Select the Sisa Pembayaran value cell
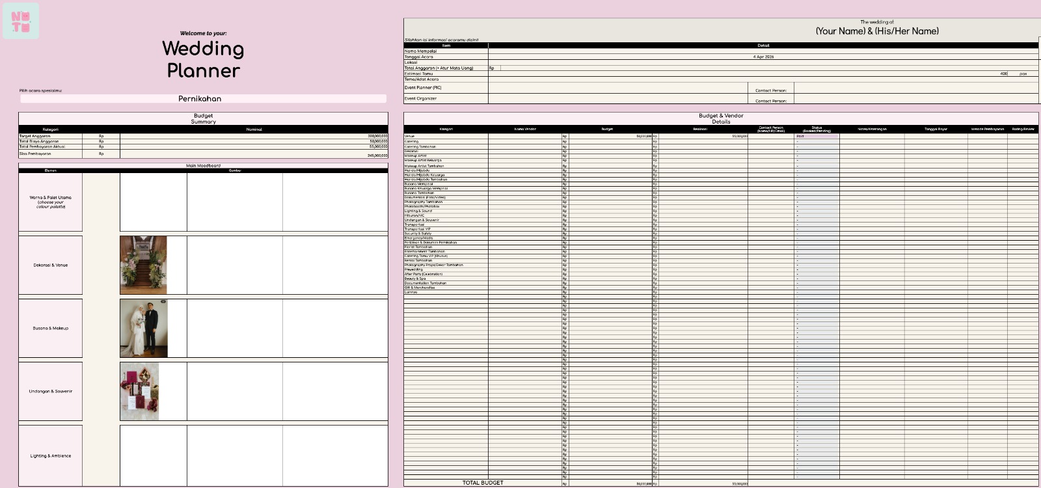The height and width of the screenshot is (488, 1041). pos(254,155)
